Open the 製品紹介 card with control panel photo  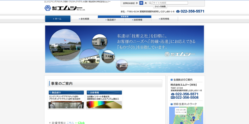pos(66,100)
